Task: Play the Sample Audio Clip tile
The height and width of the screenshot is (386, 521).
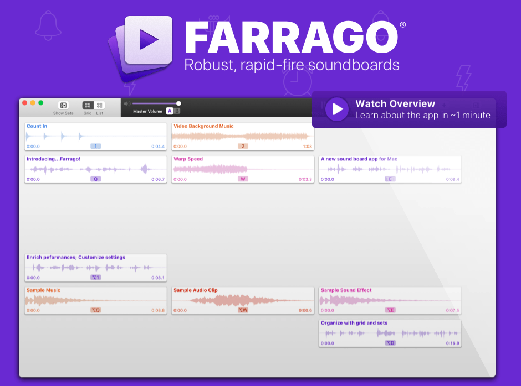Action: [243, 300]
